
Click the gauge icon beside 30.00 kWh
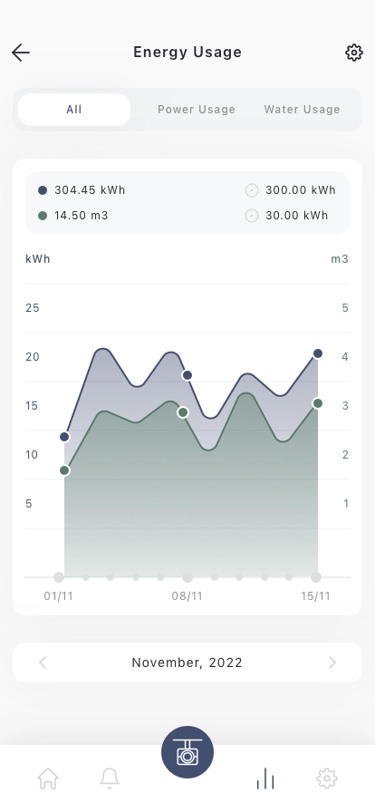(x=252, y=216)
